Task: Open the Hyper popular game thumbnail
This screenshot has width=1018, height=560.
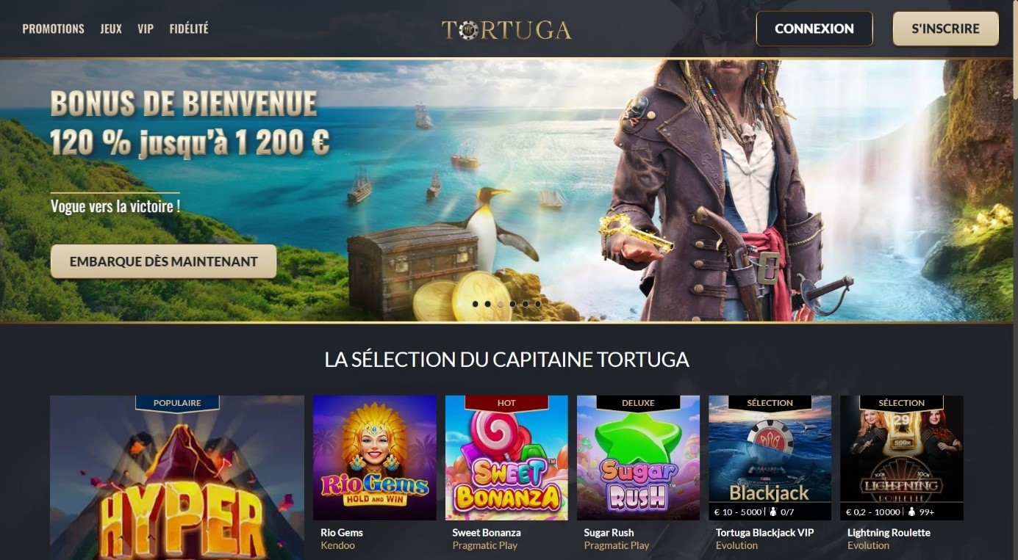Action: [177, 478]
